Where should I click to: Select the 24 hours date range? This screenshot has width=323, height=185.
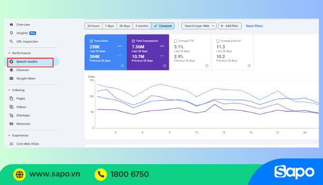point(93,26)
